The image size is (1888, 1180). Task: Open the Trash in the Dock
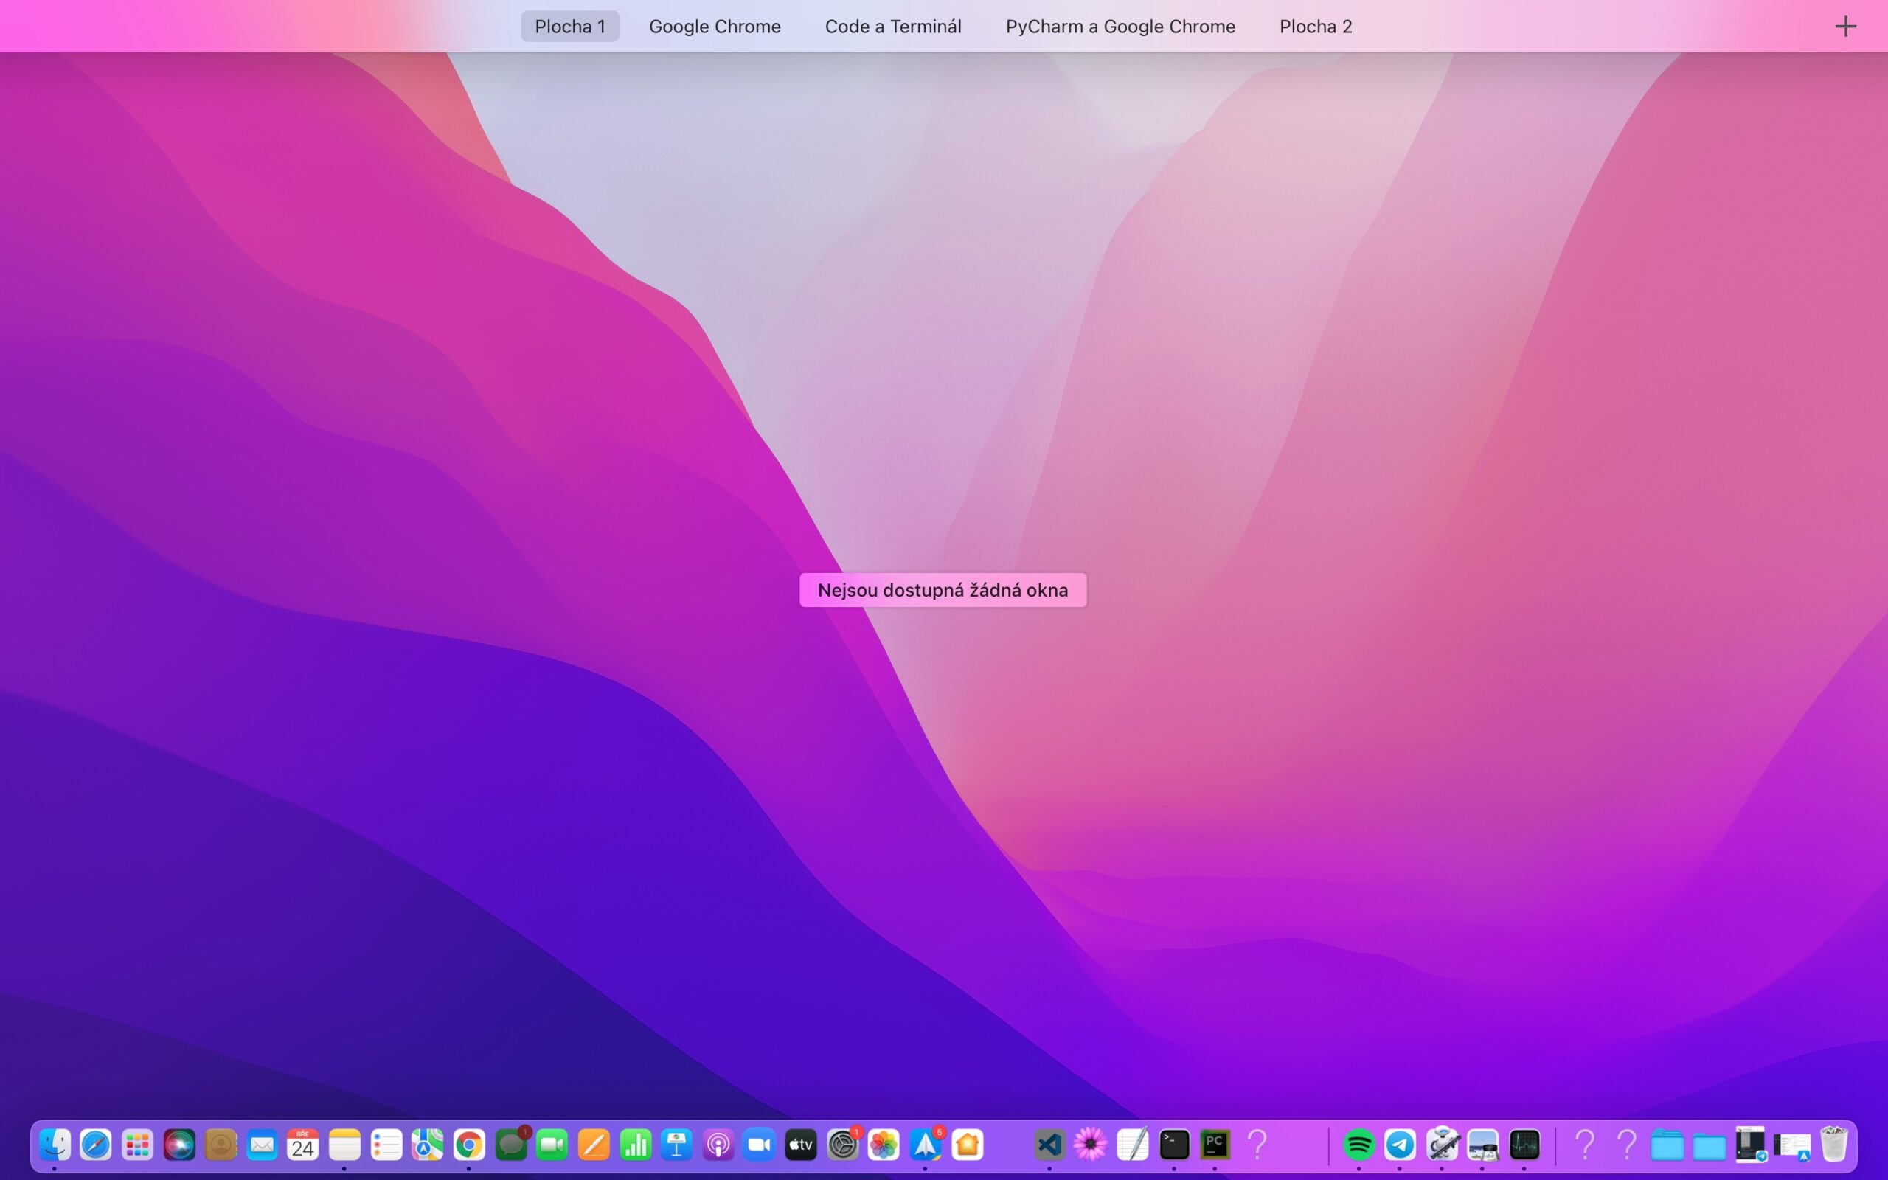(1833, 1145)
